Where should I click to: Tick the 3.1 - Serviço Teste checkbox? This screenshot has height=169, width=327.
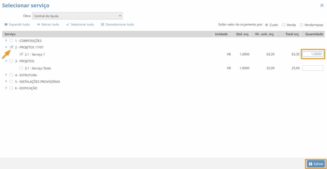click(x=21, y=68)
